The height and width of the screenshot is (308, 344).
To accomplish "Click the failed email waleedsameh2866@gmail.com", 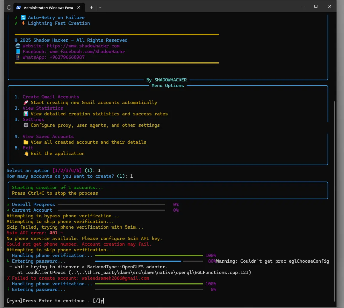I will (x=115, y=278).
